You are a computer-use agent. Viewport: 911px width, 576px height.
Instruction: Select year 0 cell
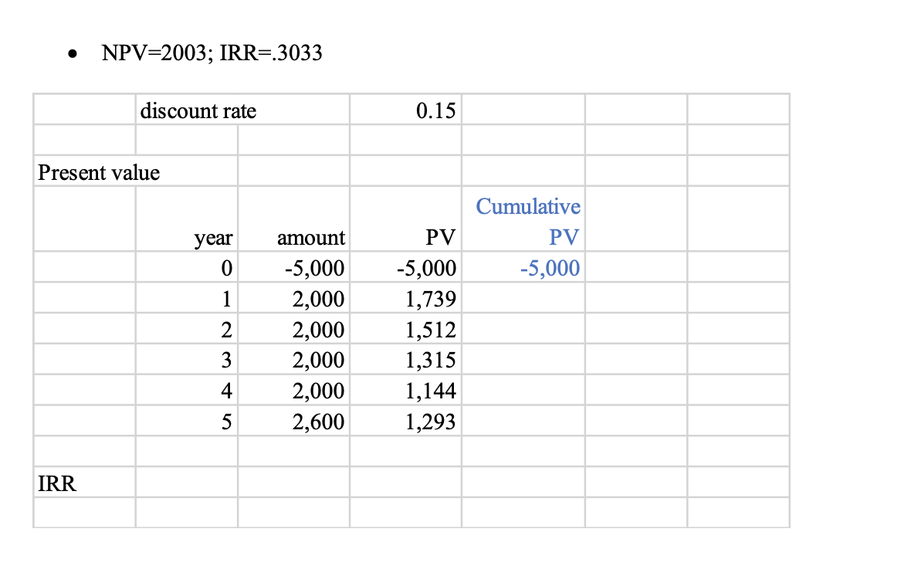coord(187,267)
